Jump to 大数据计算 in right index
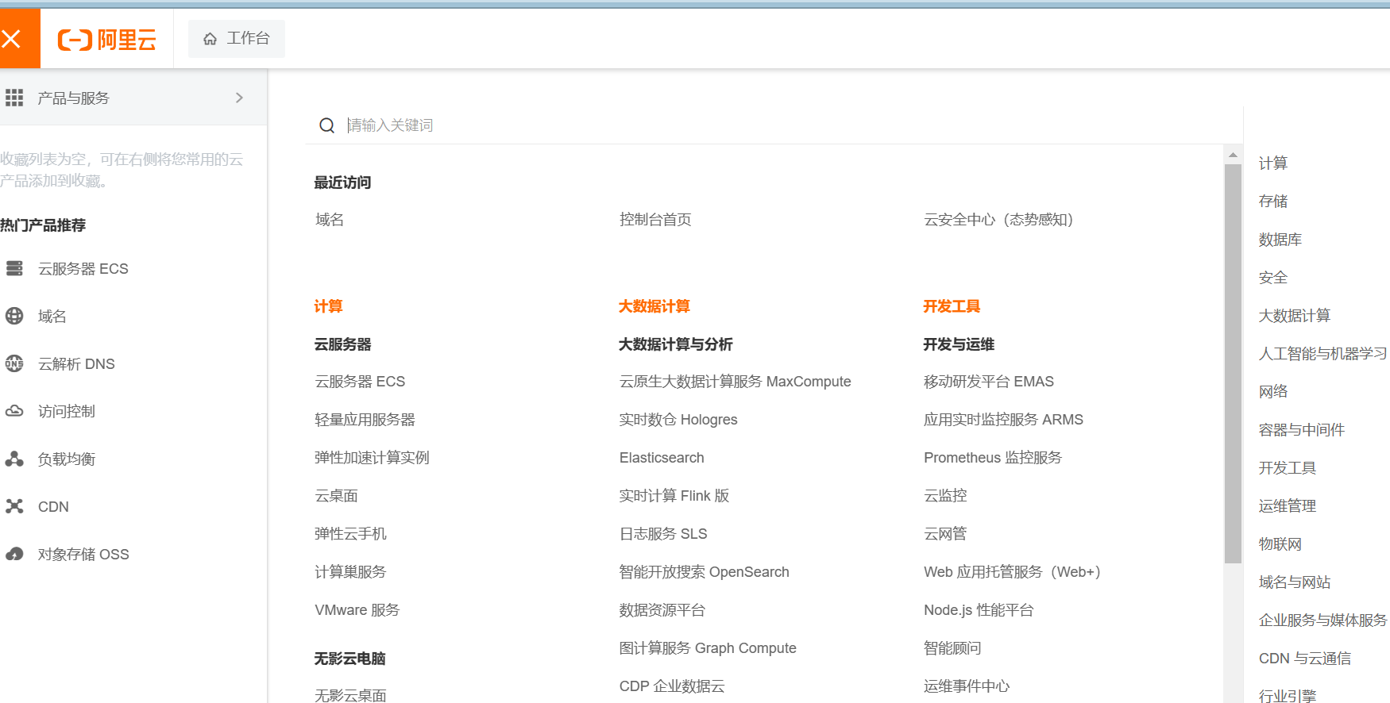Viewport: 1390px width, 703px height. coord(1295,316)
